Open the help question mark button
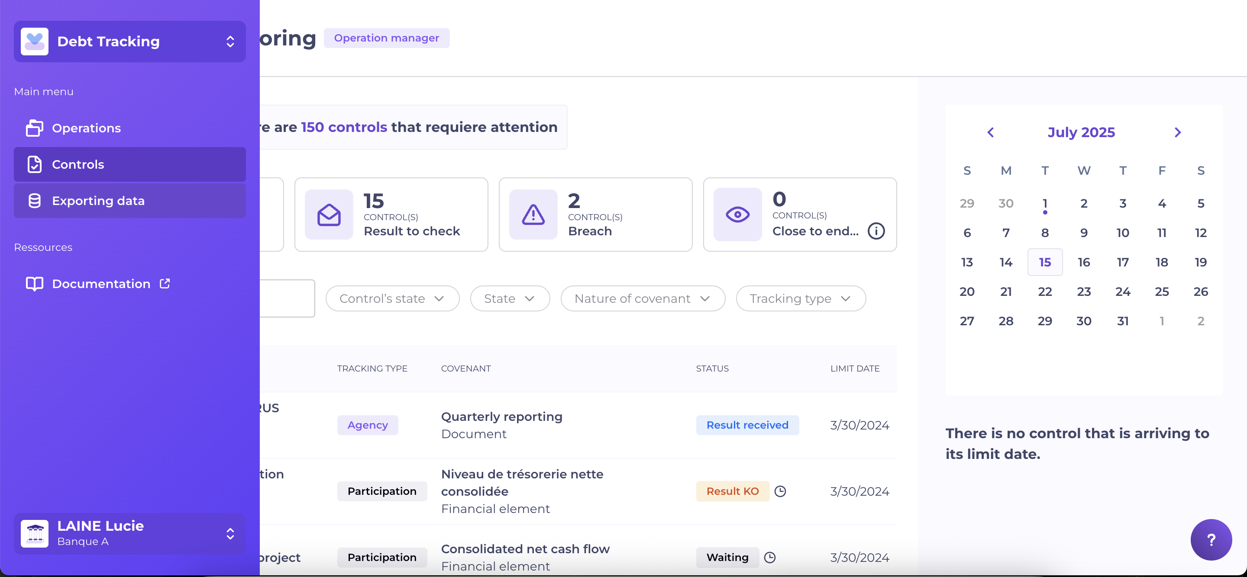 (x=1211, y=540)
